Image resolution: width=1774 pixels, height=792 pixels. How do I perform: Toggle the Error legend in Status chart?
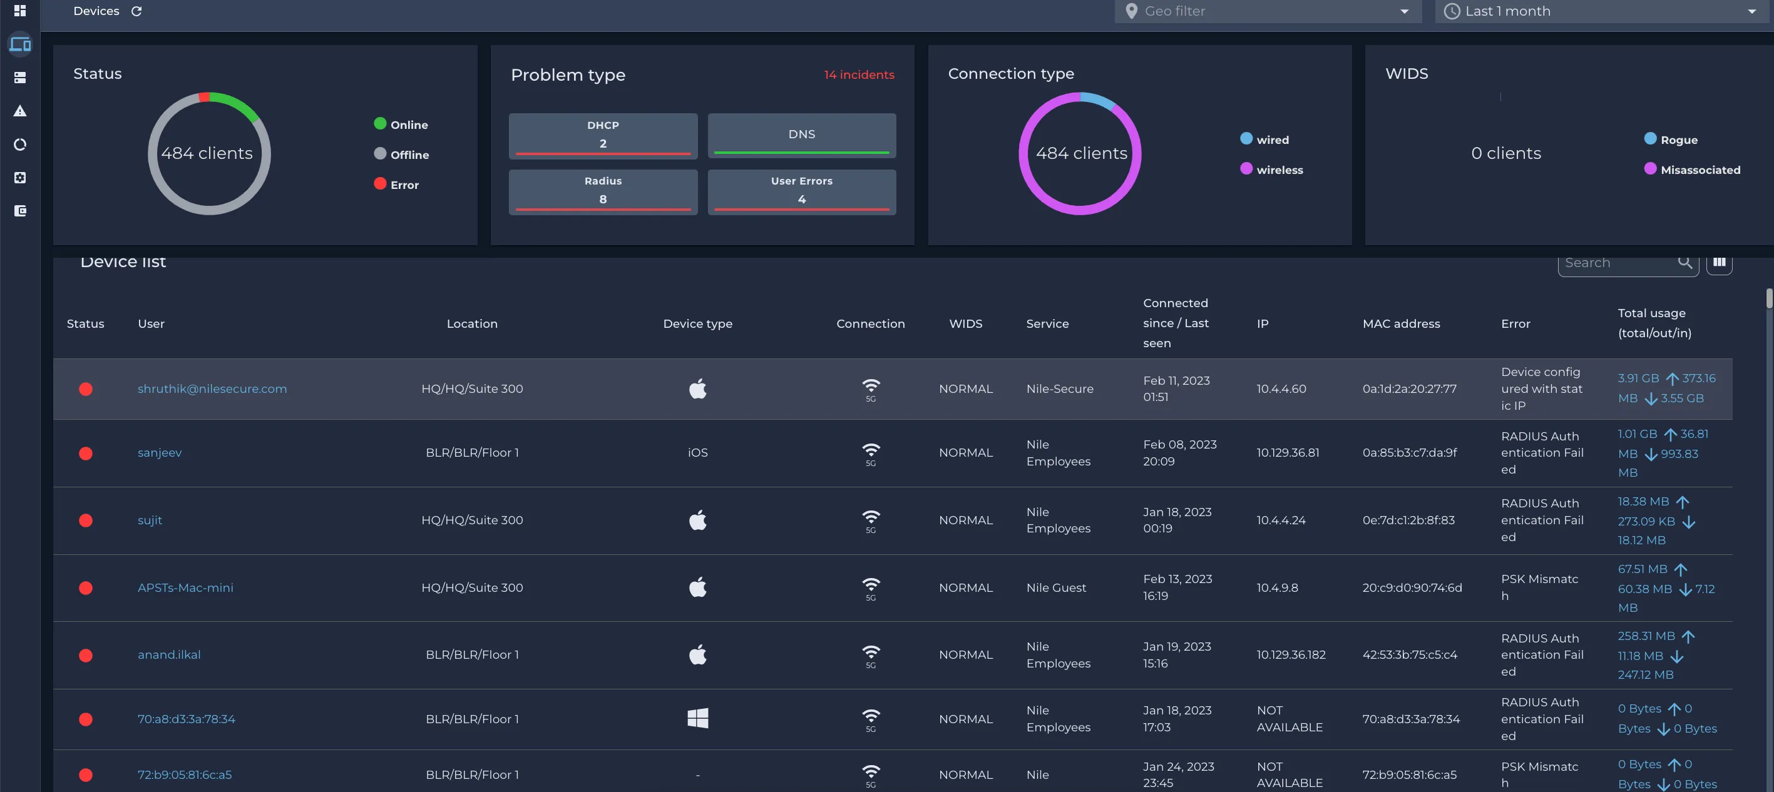coord(397,185)
